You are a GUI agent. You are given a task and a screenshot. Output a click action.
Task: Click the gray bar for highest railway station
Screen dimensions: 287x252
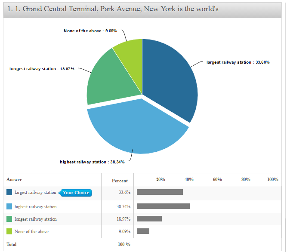pos(163,206)
